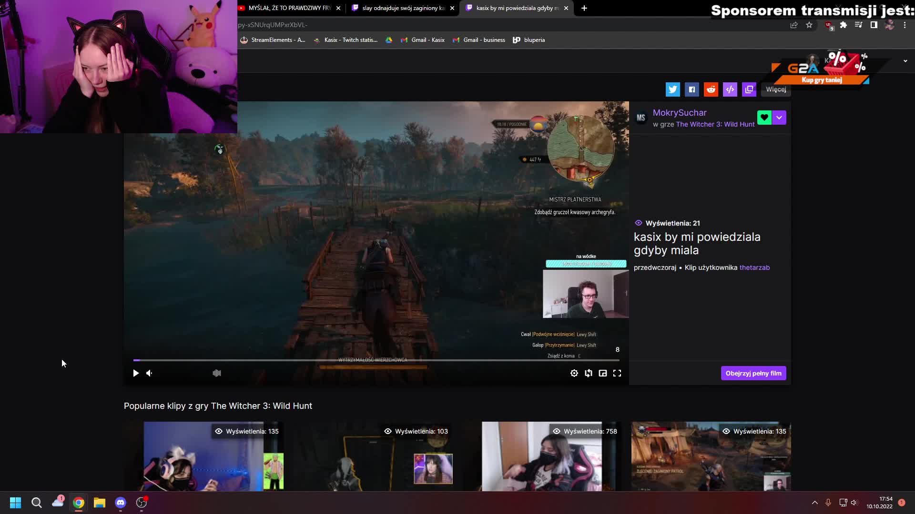Image resolution: width=915 pixels, height=514 pixels.
Task: Toggle theatre mode in the player
Action: pos(603,373)
